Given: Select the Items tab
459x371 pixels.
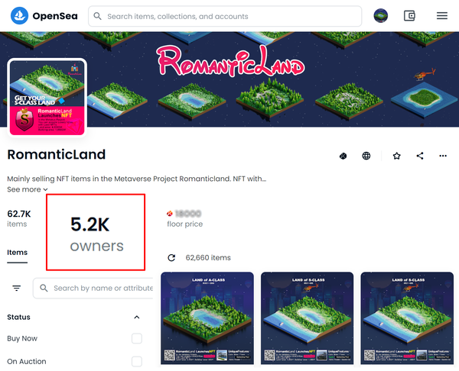Looking at the screenshot, I should point(18,253).
